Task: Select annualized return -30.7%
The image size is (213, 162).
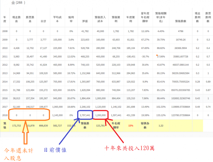Action: pyautogui.click(x=145, y=57)
